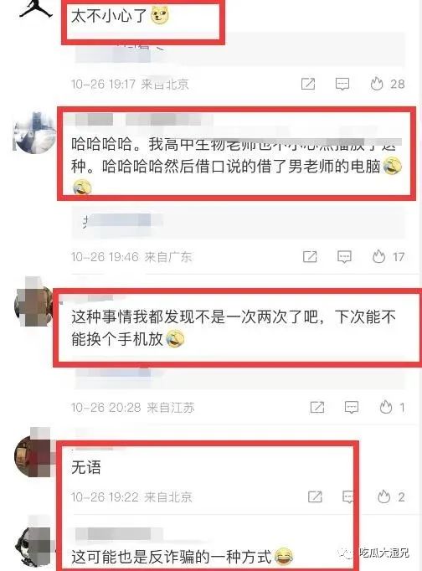Open the comment 这种事情我都发现不是一次两次了吧
The image size is (422, 571).
234,328
